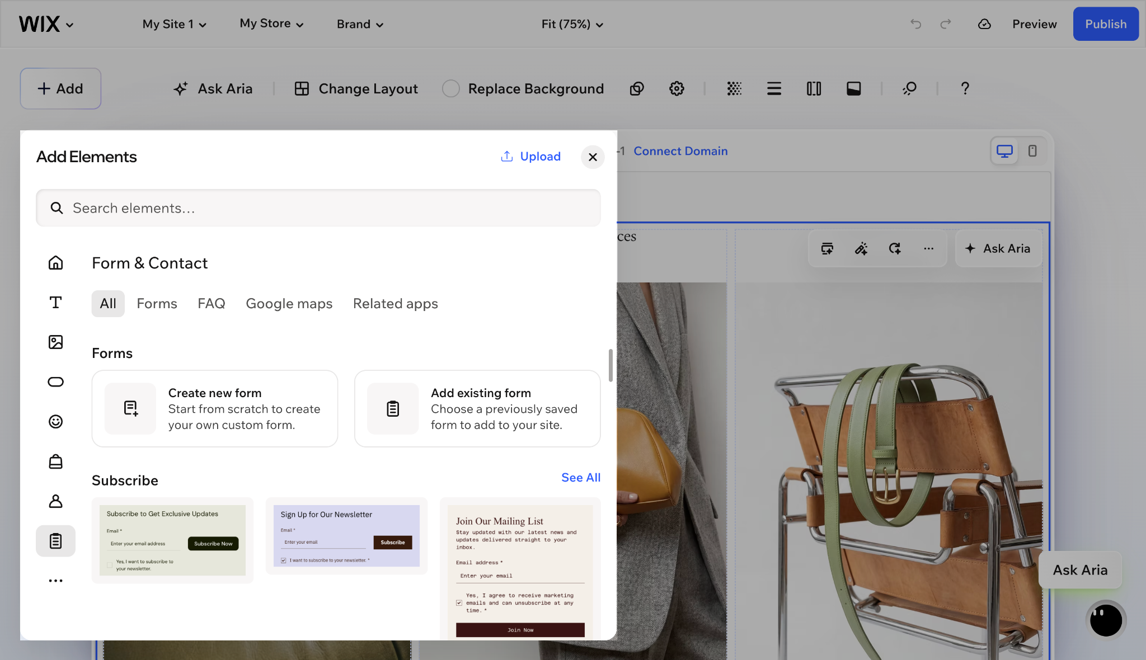1146x660 pixels.
Task: Switch to mobile view toggle
Action: click(x=1032, y=151)
